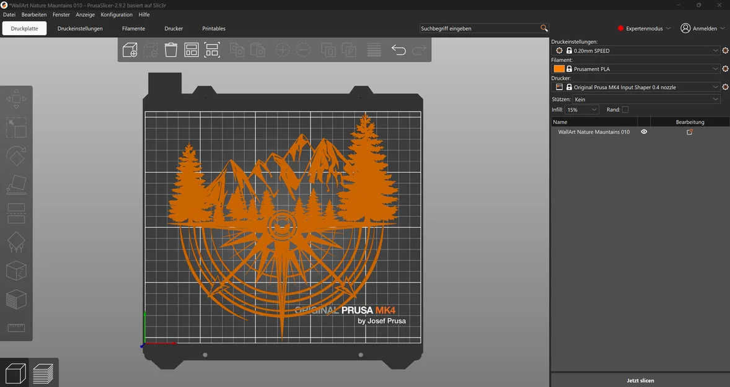
Task: Click the Add object (cube plus) toolbar icon
Action: coord(130,50)
